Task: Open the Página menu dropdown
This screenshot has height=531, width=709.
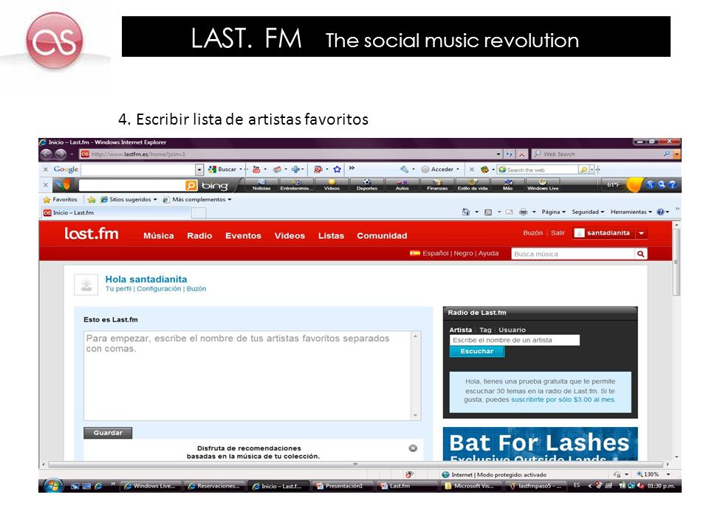Action: click(553, 212)
